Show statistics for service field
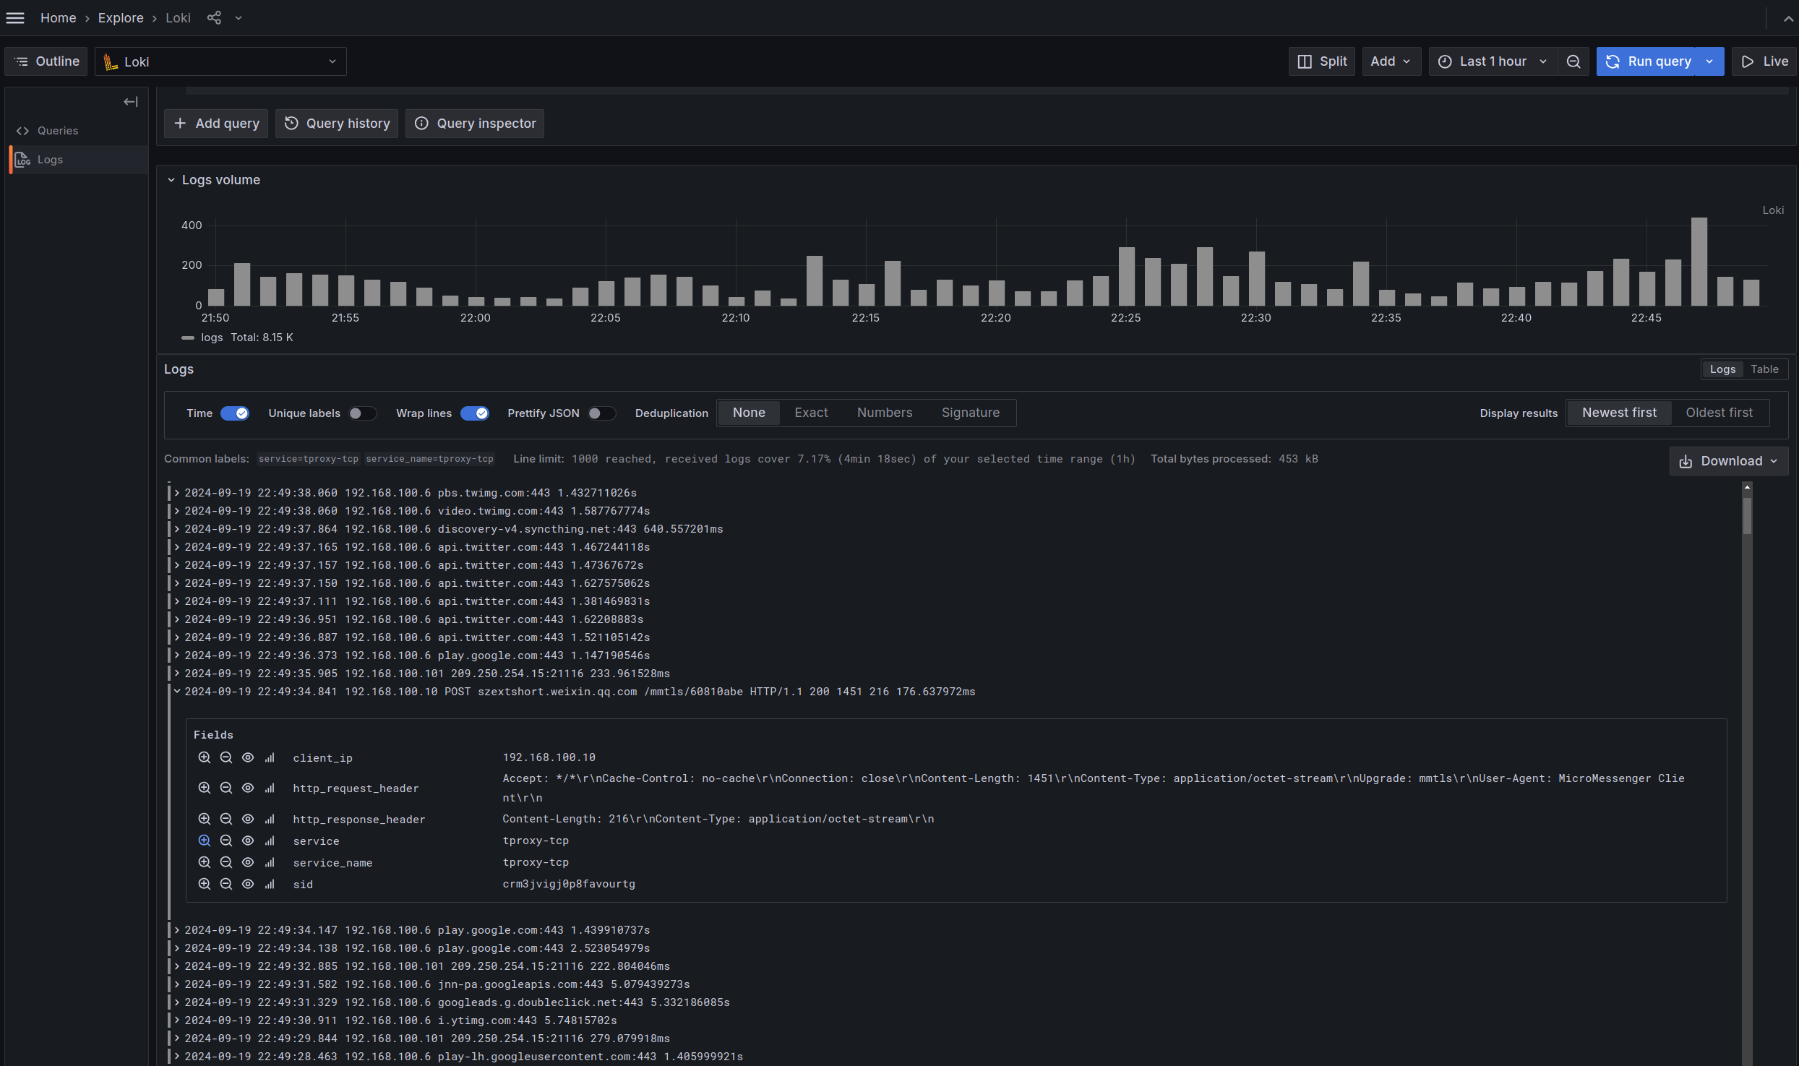The image size is (1799, 1066). coord(270,841)
